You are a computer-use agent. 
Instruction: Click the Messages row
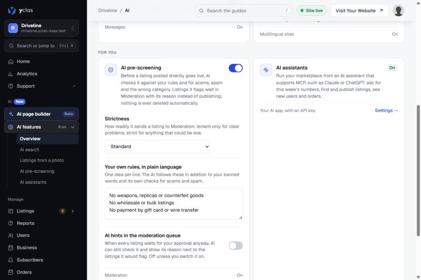174,27
